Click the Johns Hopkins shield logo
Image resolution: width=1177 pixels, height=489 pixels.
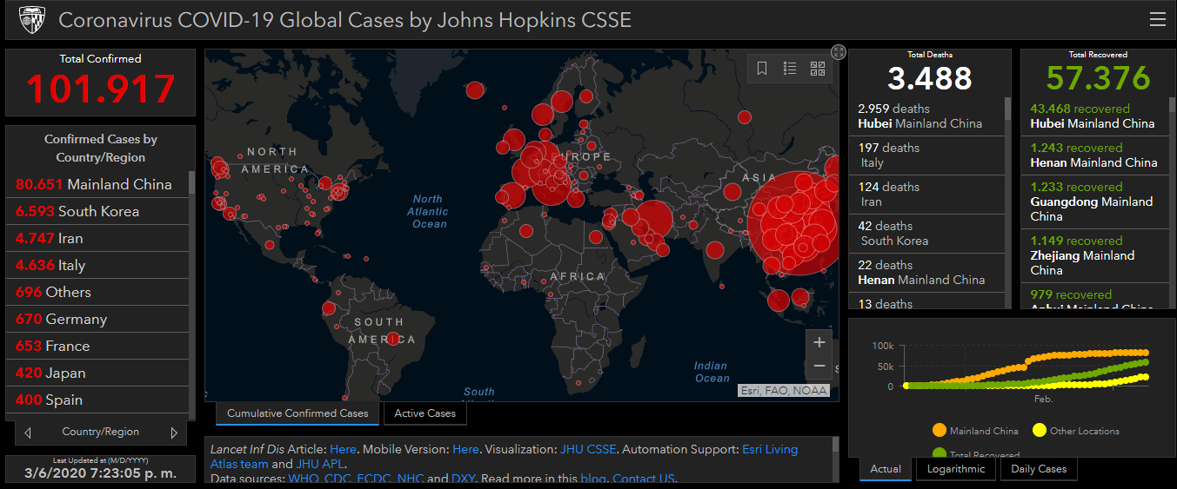tap(32, 19)
